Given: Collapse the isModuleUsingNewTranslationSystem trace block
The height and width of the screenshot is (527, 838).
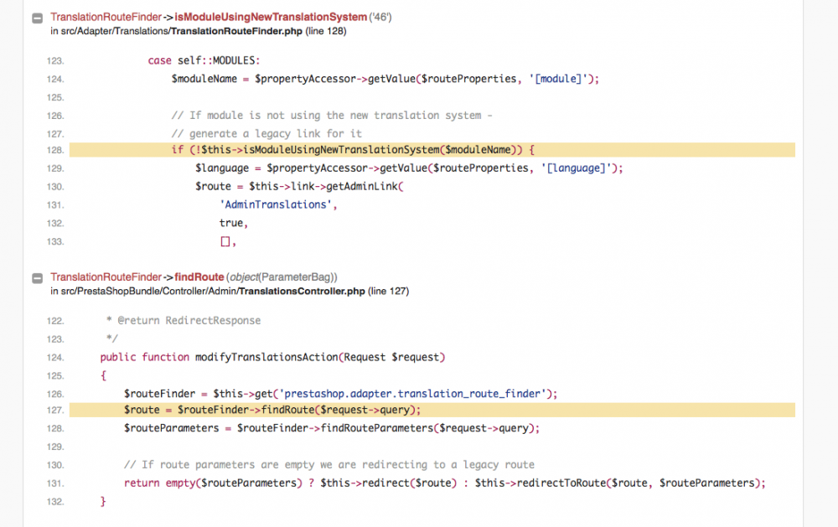Looking at the screenshot, I should tap(38, 18).
